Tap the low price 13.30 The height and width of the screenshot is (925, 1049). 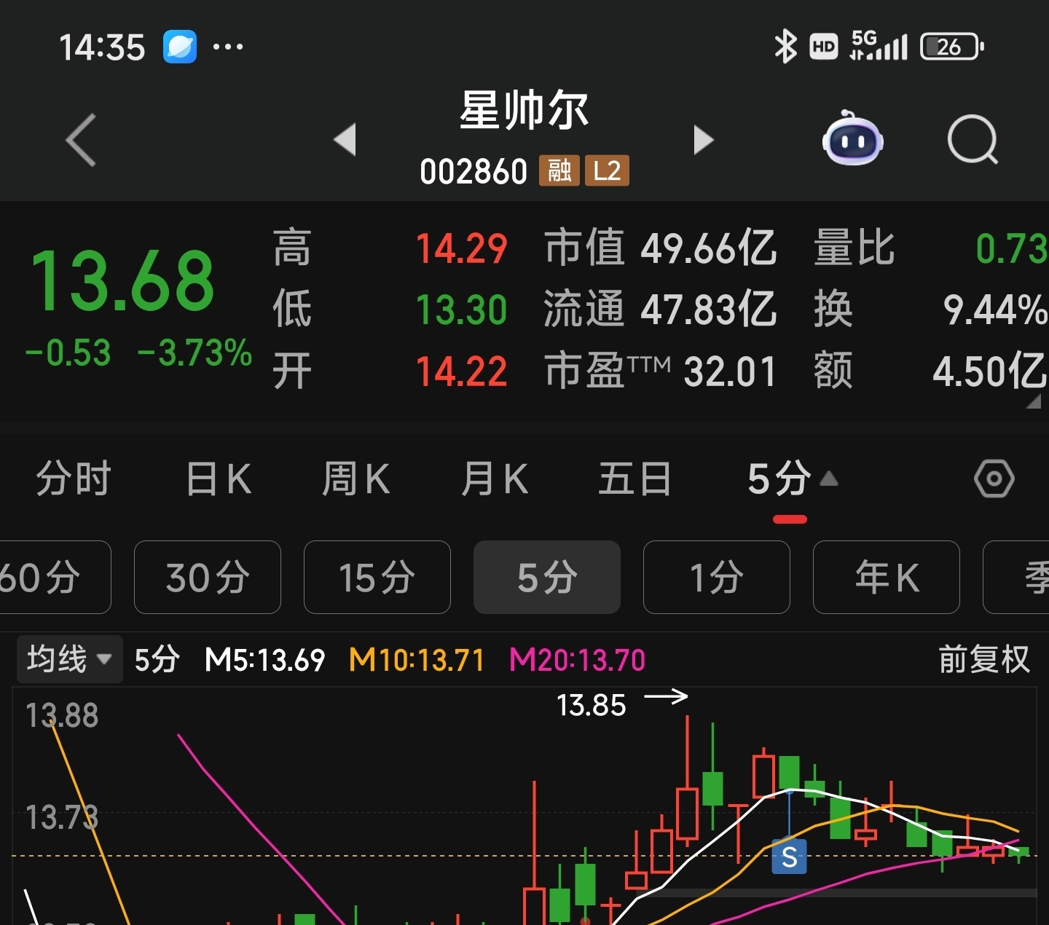pos(461,310)
